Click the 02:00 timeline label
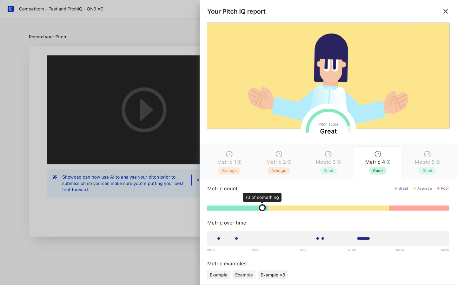 (400, 250)
